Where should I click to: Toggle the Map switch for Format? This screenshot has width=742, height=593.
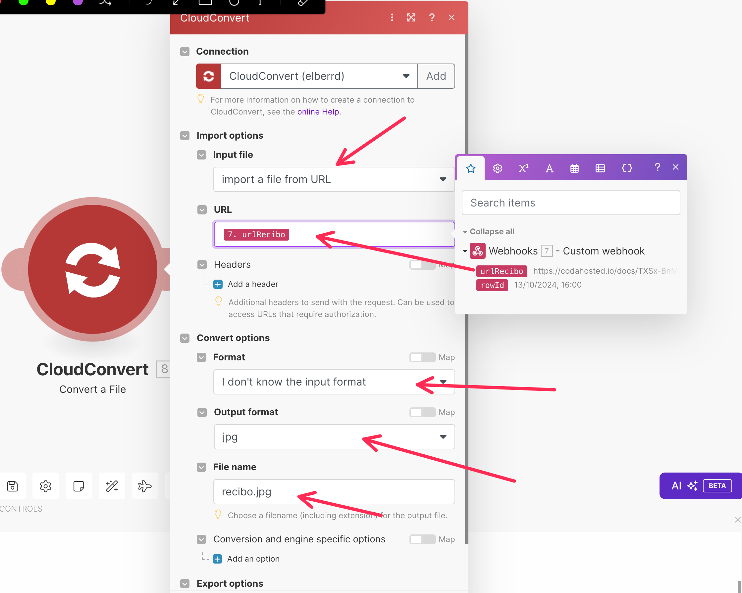pos(422,357)
